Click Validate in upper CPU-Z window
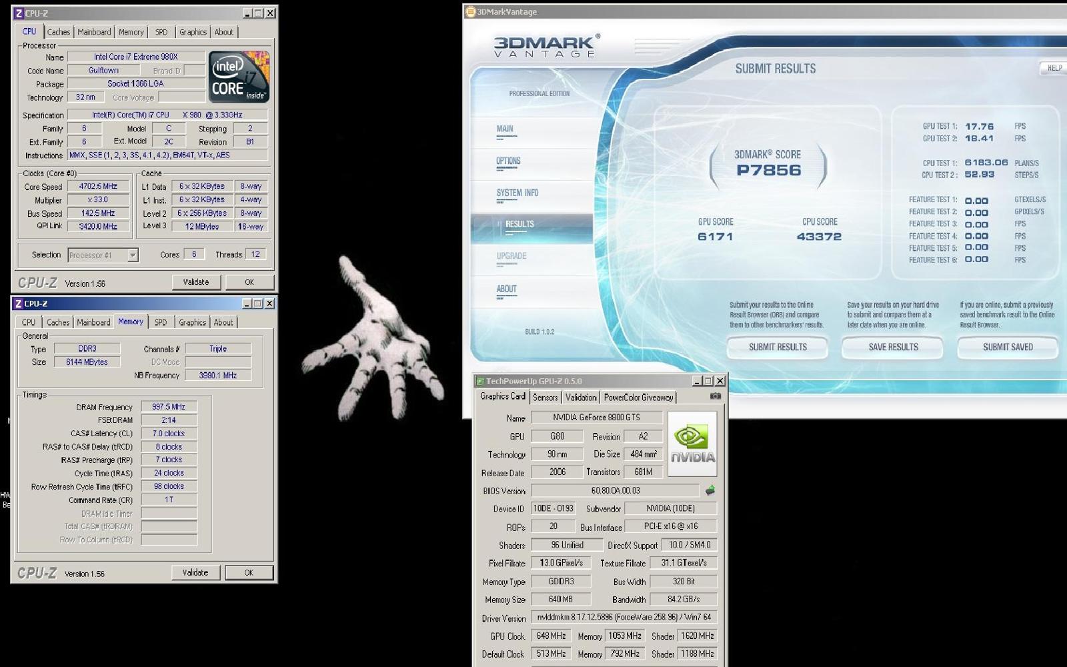 click(196, 282)
